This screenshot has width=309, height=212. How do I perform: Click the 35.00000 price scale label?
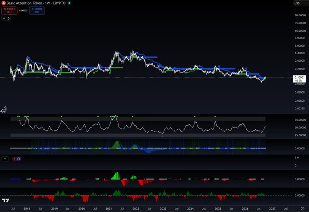(300, 23)
